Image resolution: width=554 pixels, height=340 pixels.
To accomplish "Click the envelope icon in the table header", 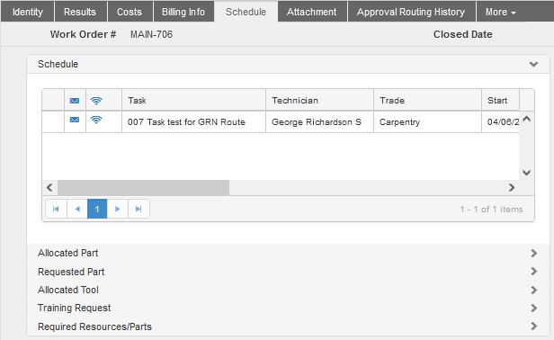I will (x=75, y=101).
